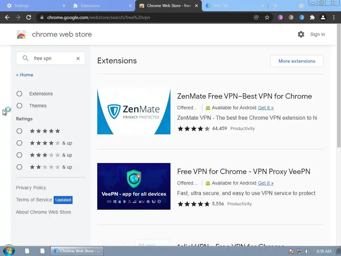Open the Terms of Service link
This screenshot has width=341, height=256.
tap(34, 200)
